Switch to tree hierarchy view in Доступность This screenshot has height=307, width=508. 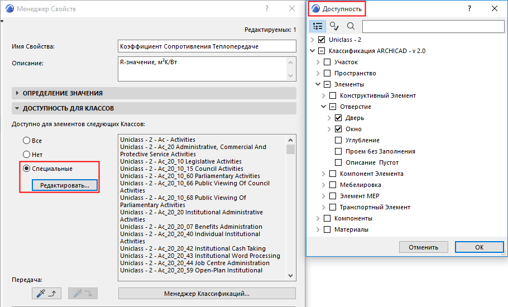pyautogui.click(x=318, y=26)
